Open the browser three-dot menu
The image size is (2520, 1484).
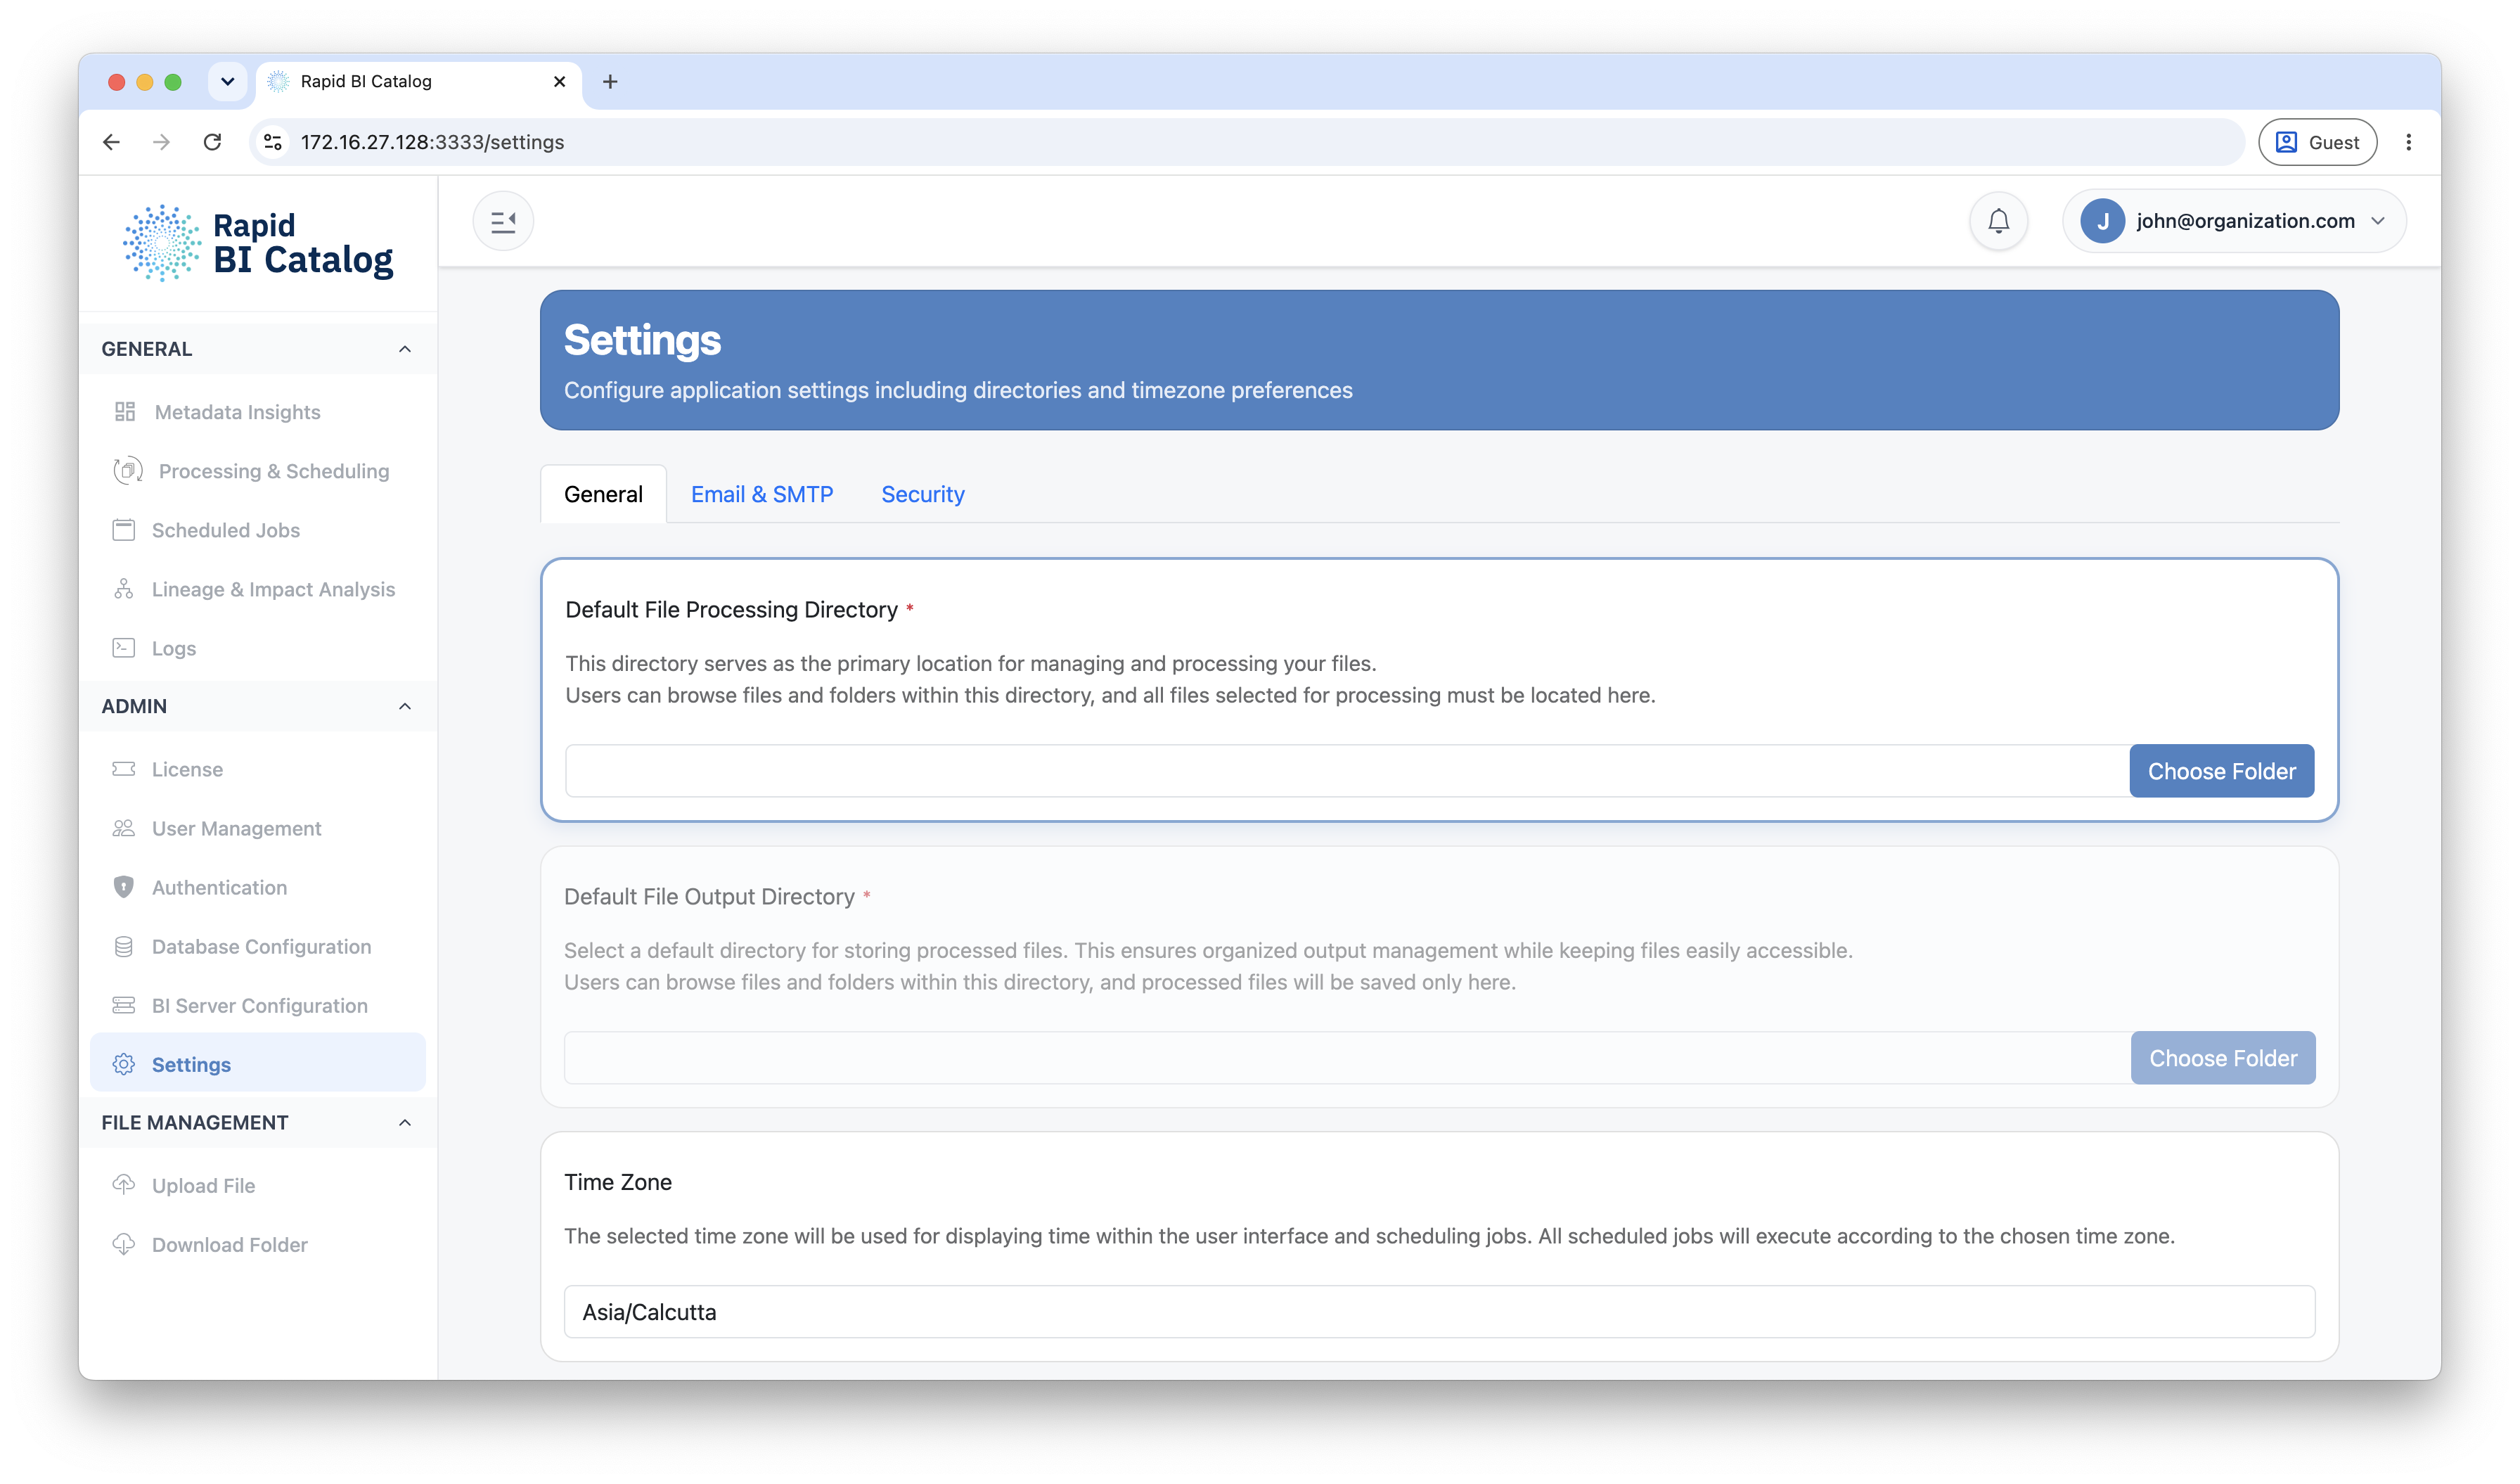2408,142
